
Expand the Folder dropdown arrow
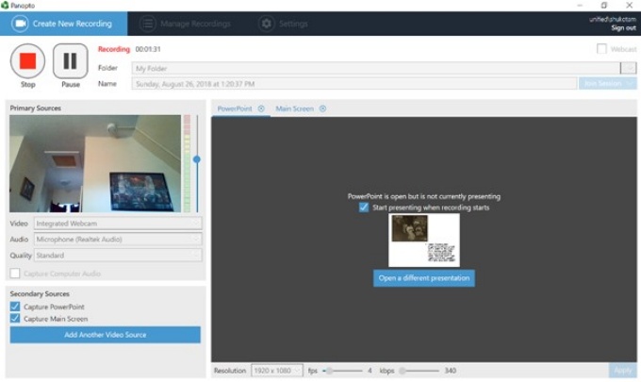[628, 68]
